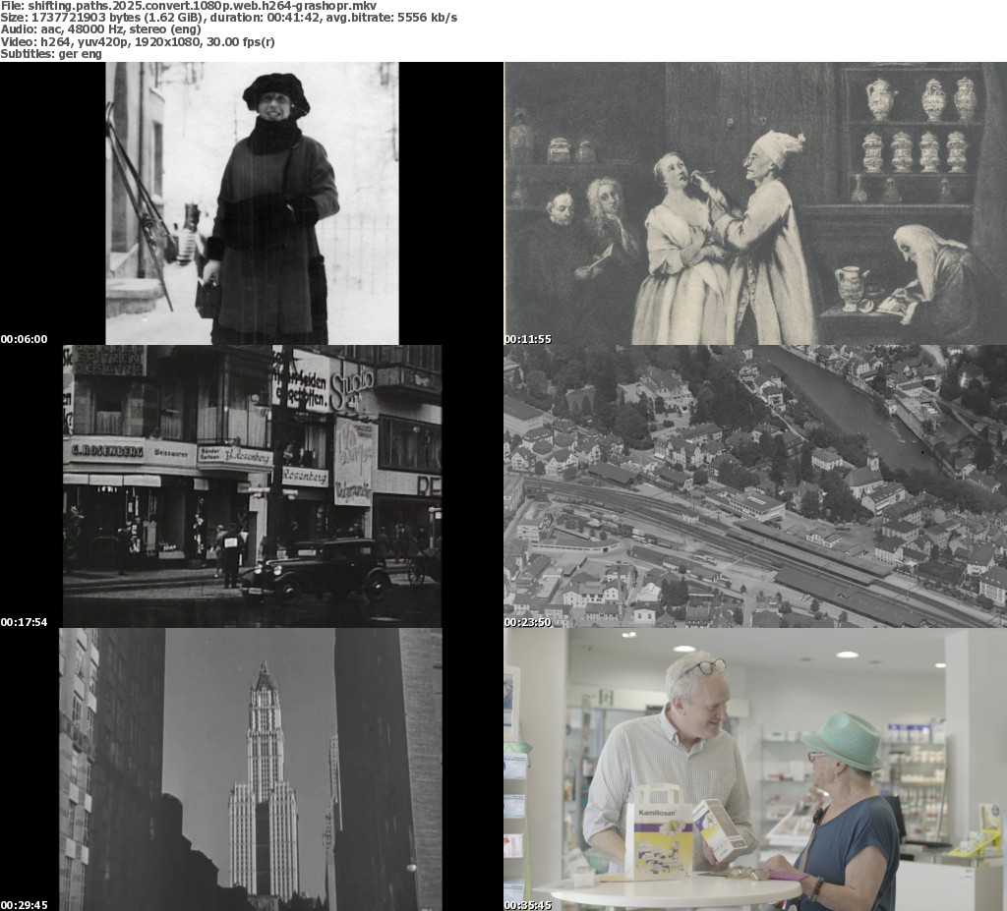Select the apothecary engraving thumbnail
This screenshot has width=1007, height=911.
[x=755, y=203]
